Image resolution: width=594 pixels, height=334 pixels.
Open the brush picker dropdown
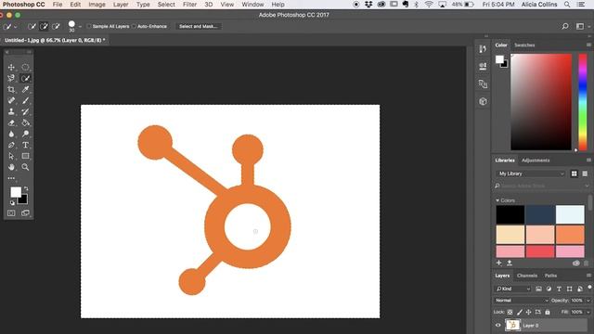click(x=80, y=27)
